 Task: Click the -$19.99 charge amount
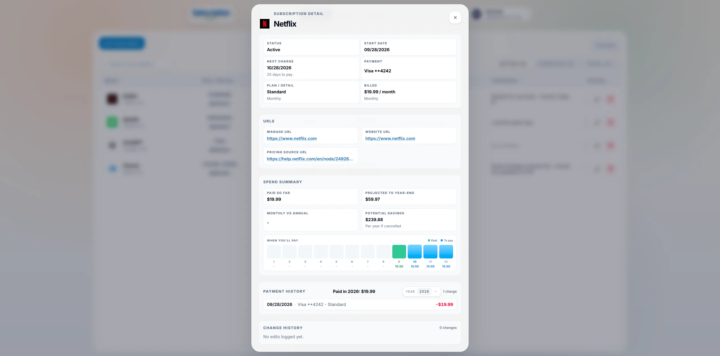coord(444,305)
